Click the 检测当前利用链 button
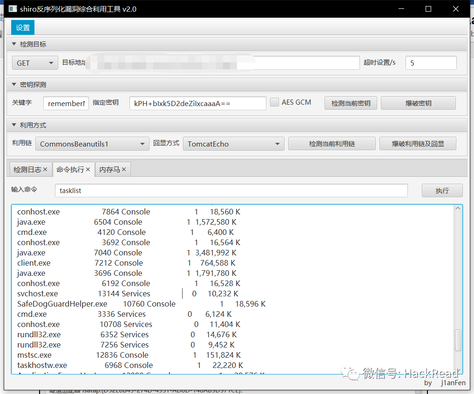474x394 pixels. [x=332, y=144]
